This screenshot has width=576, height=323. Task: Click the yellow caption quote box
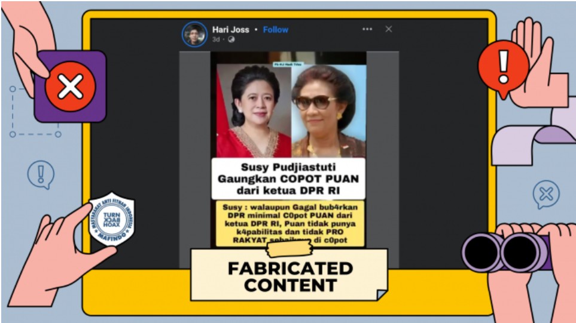click(289, 223)
